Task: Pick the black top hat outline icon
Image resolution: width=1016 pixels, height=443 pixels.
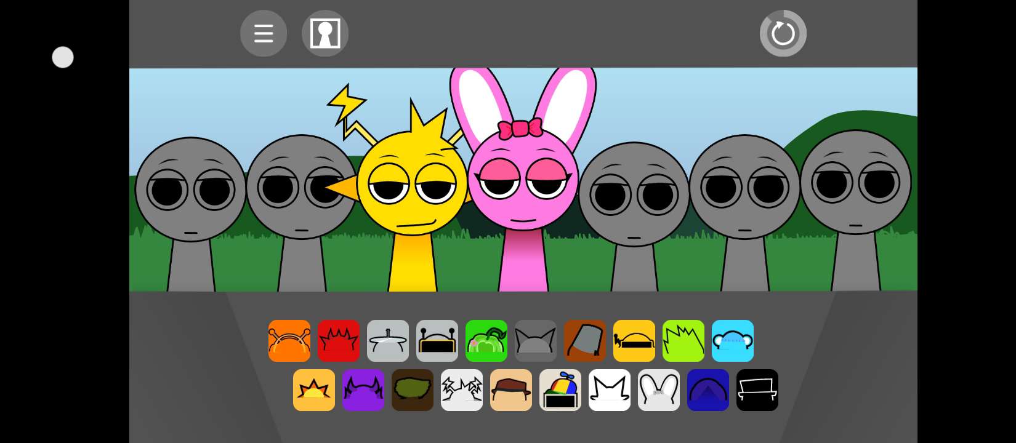Action: pyautogui.click(x=757, y=390)
